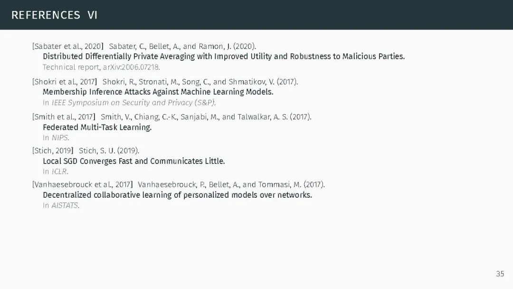Viewport: 513px width, 289px height.
Task: Select the [Stich, 2019] citation key
Action: point(53,151)
